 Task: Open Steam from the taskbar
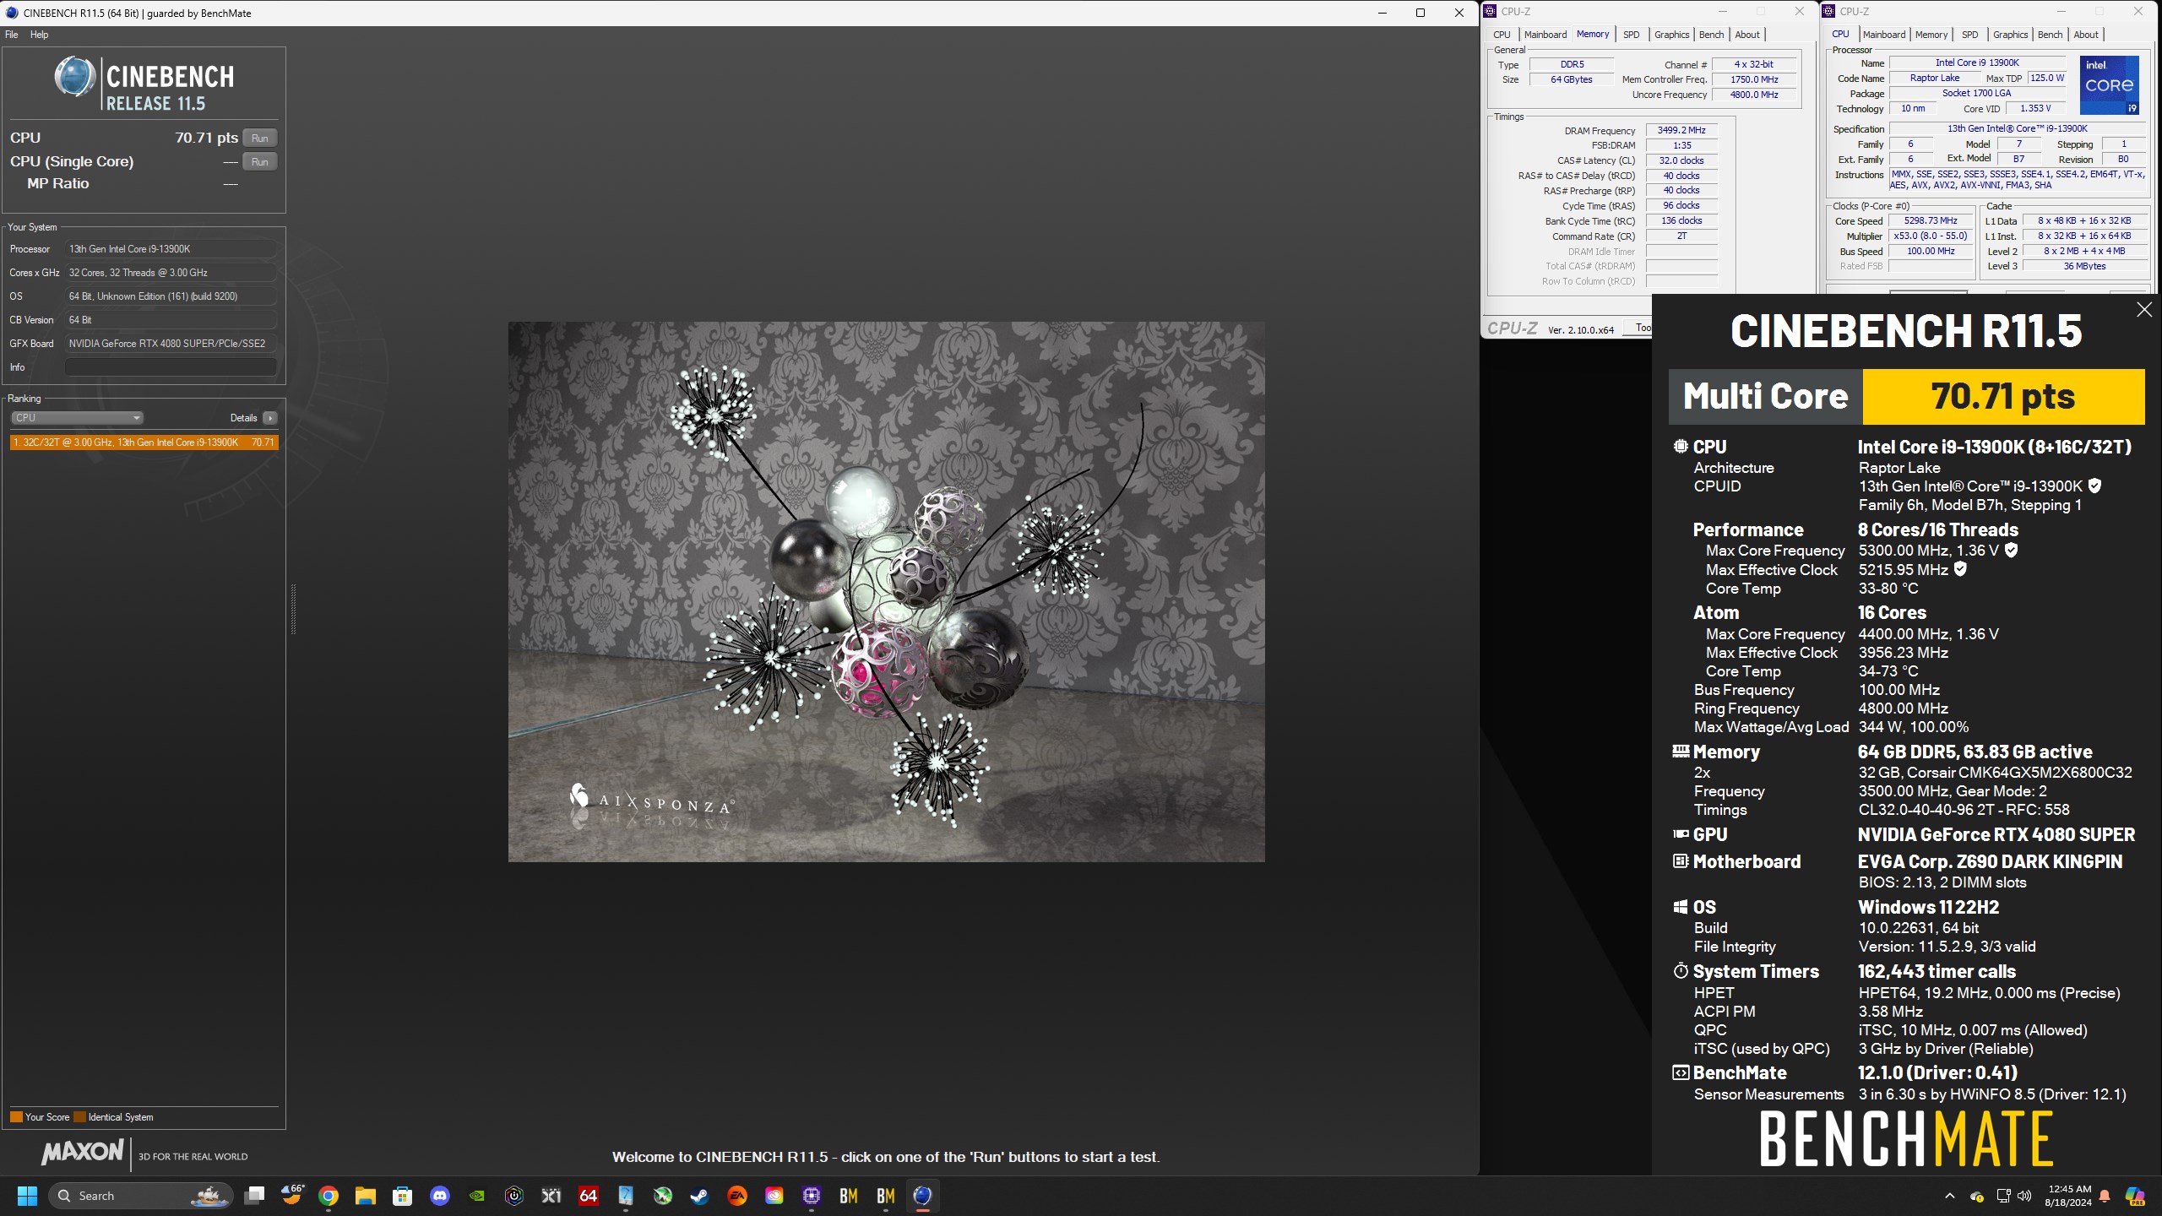(x=699, y=1196)
